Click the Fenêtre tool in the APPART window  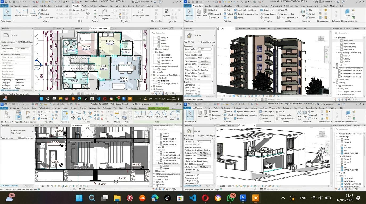pos(213,10)
